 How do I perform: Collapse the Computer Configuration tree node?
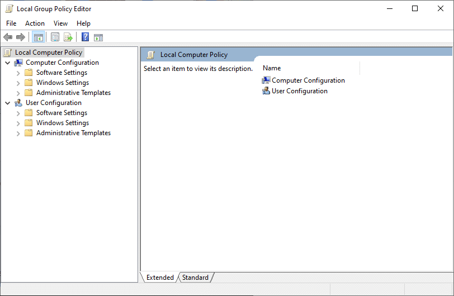(7, 63)
